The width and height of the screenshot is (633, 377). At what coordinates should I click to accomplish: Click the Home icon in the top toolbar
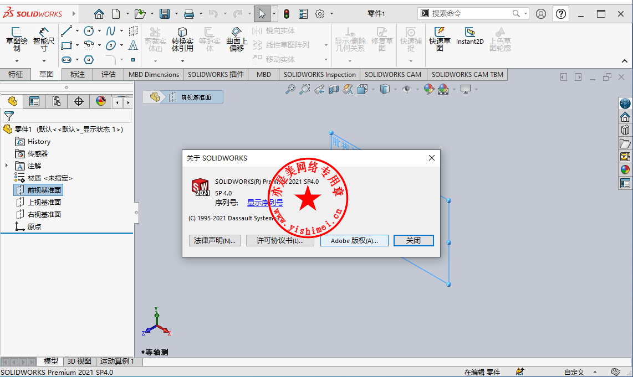coord(99,14)
